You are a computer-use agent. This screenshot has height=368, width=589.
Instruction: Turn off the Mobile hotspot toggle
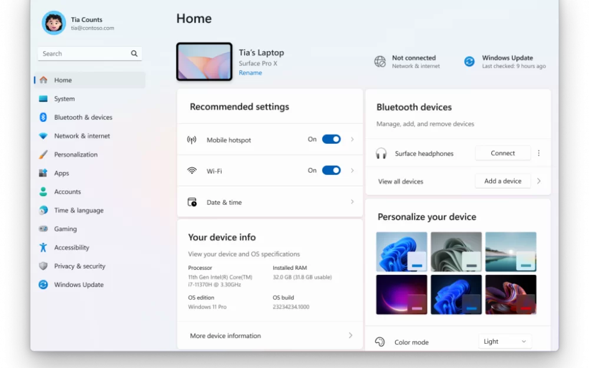click(331, 140)
